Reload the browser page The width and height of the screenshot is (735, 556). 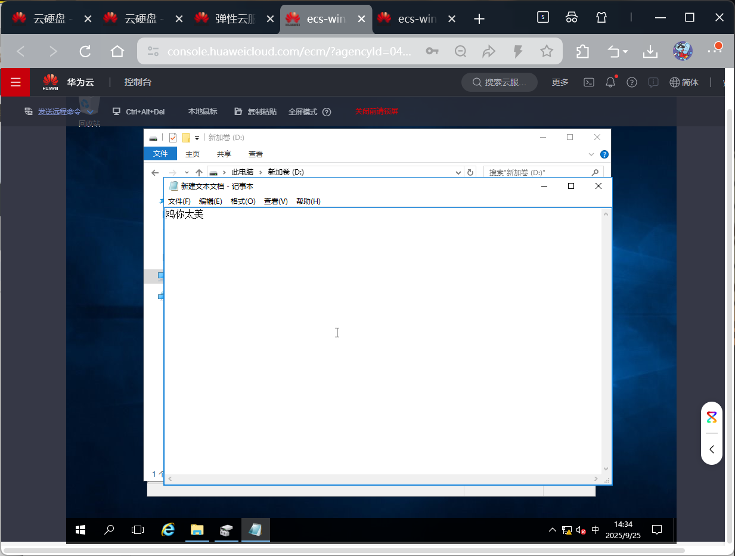pyautogui.click(x=85, y=51)
